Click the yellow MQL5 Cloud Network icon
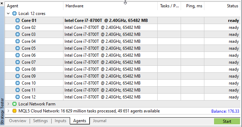The height and width of the screenshot is (127, 242). [14, 111]
